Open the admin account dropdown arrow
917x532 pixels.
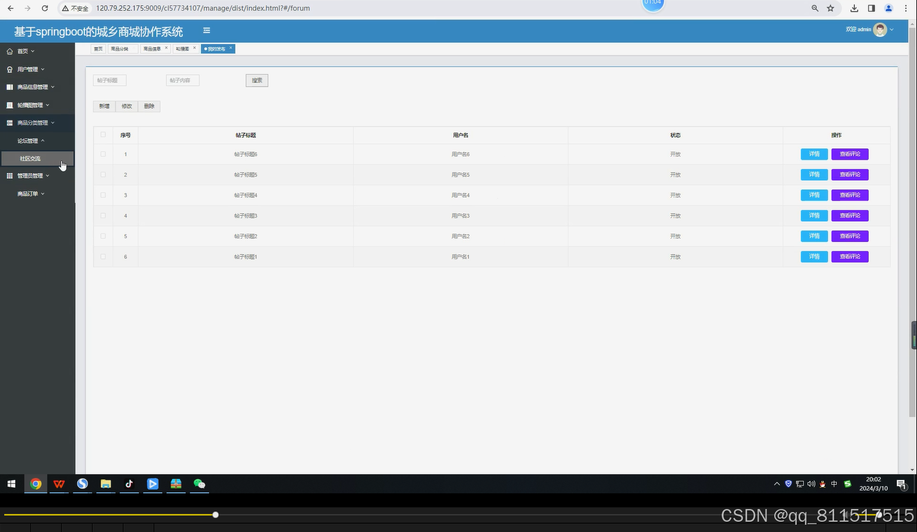tap(892, 30)
